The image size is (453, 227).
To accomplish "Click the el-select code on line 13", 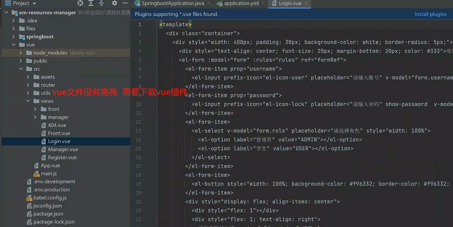I will tap(311, 131).
